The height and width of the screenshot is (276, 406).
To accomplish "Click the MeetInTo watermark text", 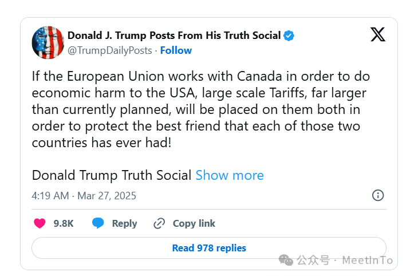I will [x=368, y=260].
